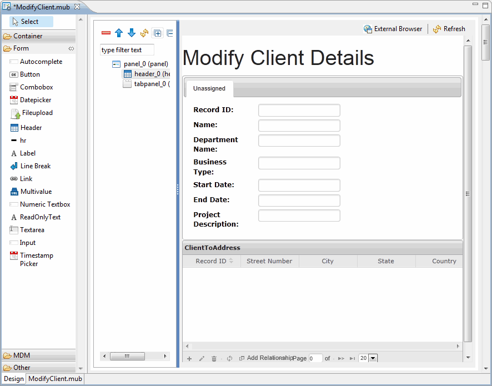Collapse the Form palette drawer
This screenshot has height=386, width=492.
coord(34,48)
